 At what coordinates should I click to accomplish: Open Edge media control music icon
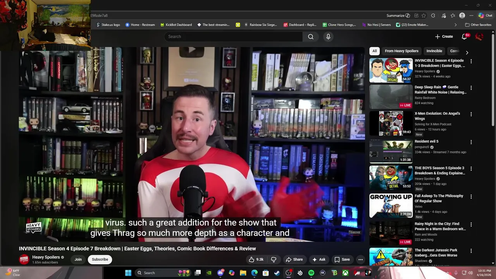click(444, 15)
